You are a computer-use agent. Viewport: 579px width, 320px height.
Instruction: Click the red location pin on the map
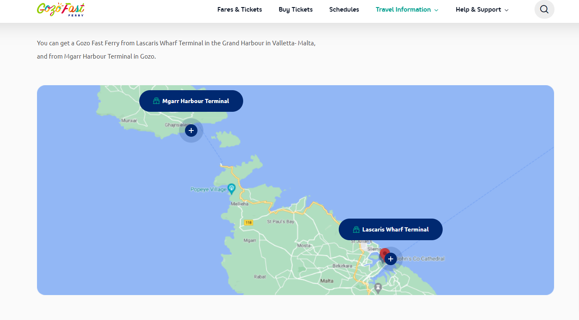(x=384, y=253)
